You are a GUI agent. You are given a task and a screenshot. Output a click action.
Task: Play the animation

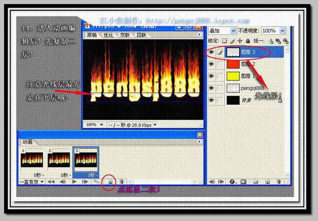tap(74, 182)
